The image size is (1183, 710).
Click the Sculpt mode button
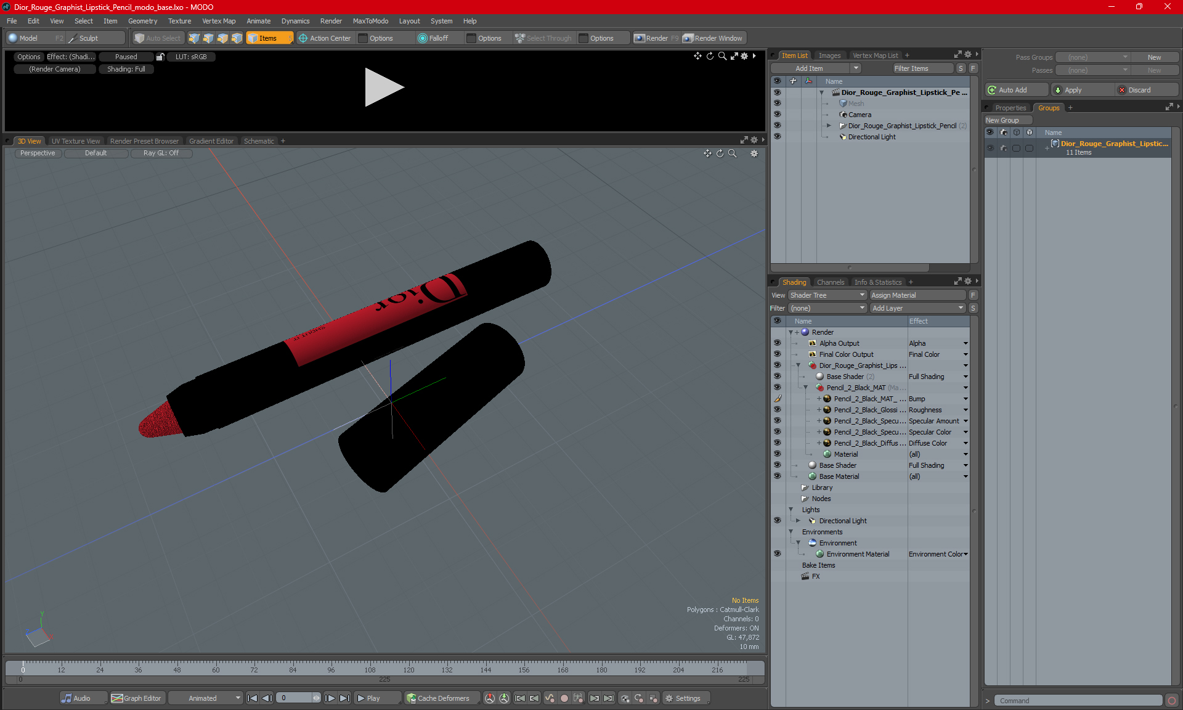[x=95, y=38]
